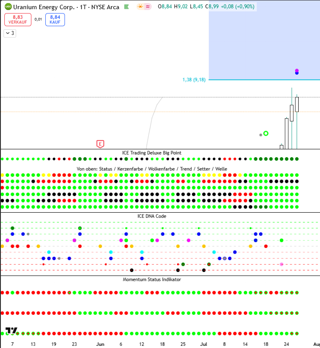Click the sun market status icon
The height and width of the screenshot is (348, 320).
[140, 7]
